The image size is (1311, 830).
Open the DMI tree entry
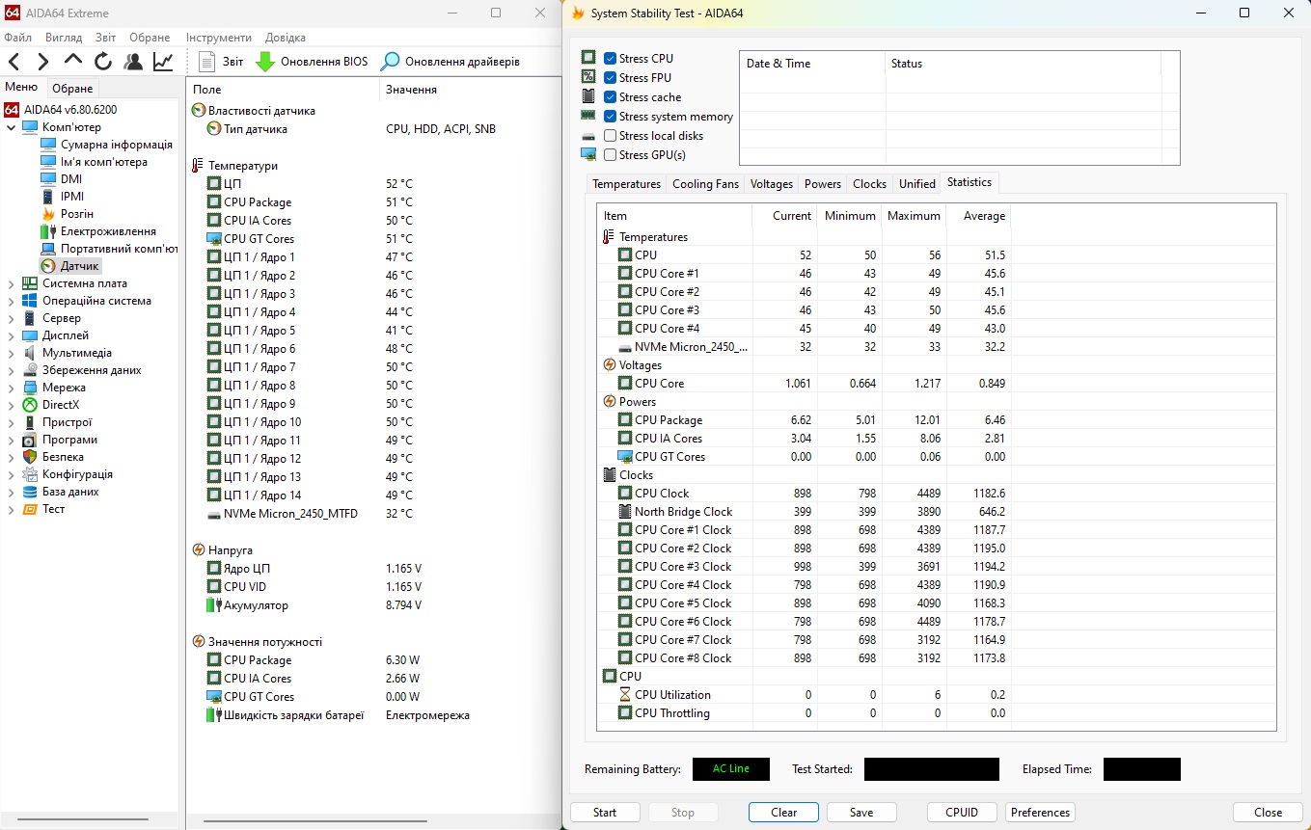(70, 179)
